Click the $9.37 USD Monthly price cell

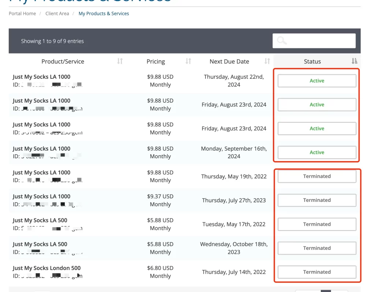[160, 200]
